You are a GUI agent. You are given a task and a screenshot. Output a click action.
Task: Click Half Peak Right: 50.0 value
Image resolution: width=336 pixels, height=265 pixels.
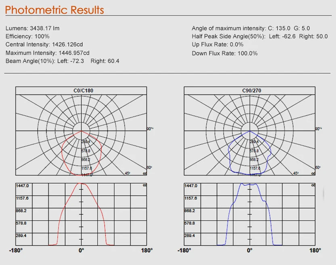[x=313, y=36]
